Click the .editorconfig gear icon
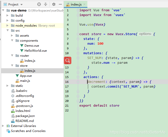The width and height of the screenshot is (168, 137). 13,96
